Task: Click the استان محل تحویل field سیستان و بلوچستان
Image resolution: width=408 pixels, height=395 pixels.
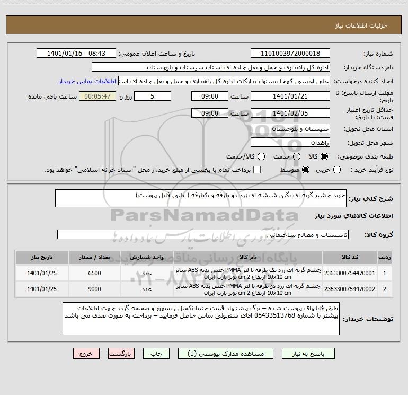Action: (290, 129)
